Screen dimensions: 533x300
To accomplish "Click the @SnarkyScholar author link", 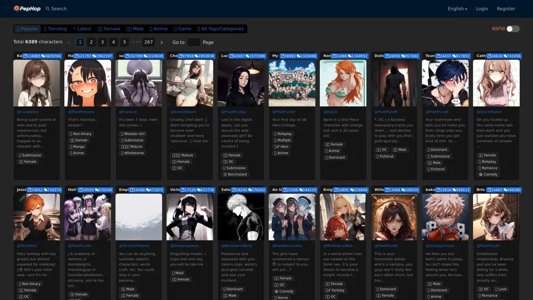I will click(440, 246).
